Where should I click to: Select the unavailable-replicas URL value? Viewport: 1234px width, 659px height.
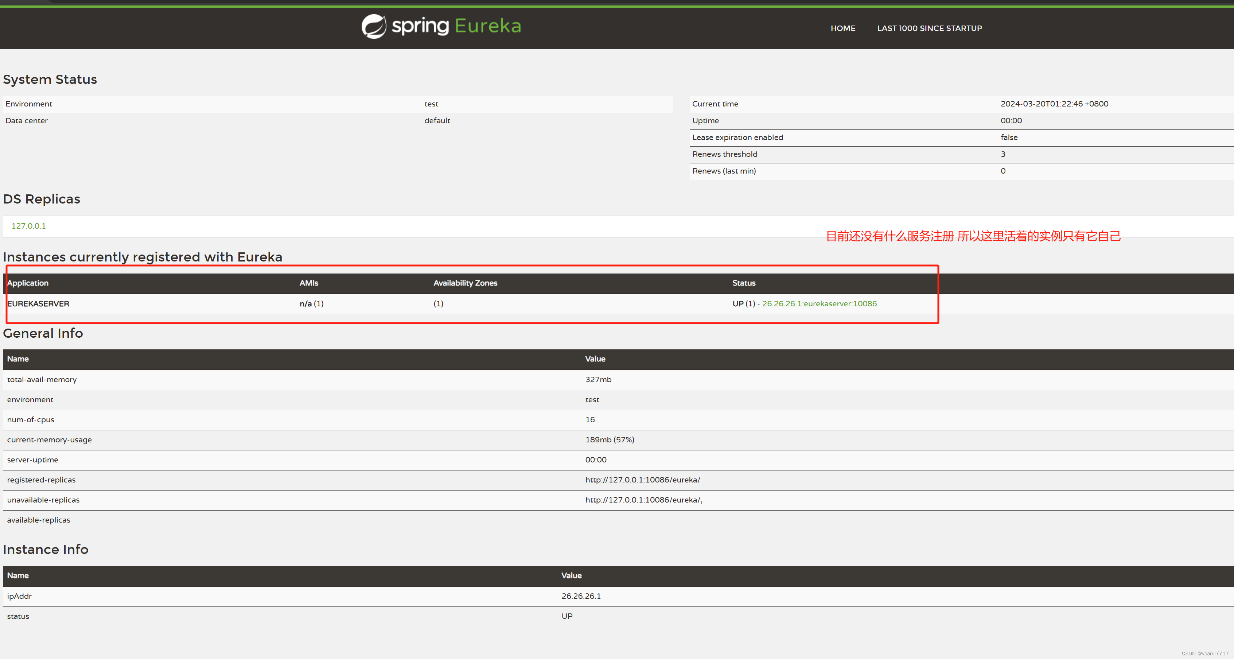point(644,500)
